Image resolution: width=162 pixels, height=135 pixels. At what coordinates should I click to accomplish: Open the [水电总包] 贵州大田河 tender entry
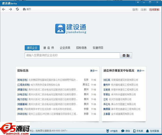coord(47,94)
